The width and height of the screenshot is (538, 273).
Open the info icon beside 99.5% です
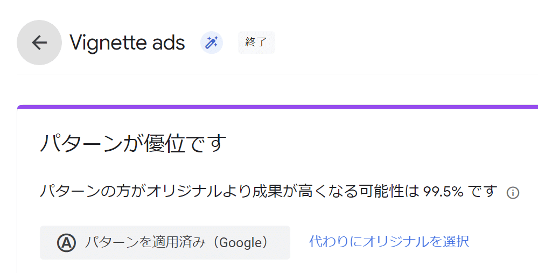[513, 193]
